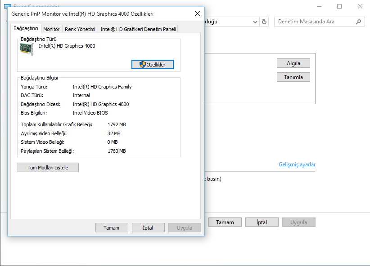Click the 'Yonga Türü:' label
Viewport: 370px width, 266px height.
point(34,87)
